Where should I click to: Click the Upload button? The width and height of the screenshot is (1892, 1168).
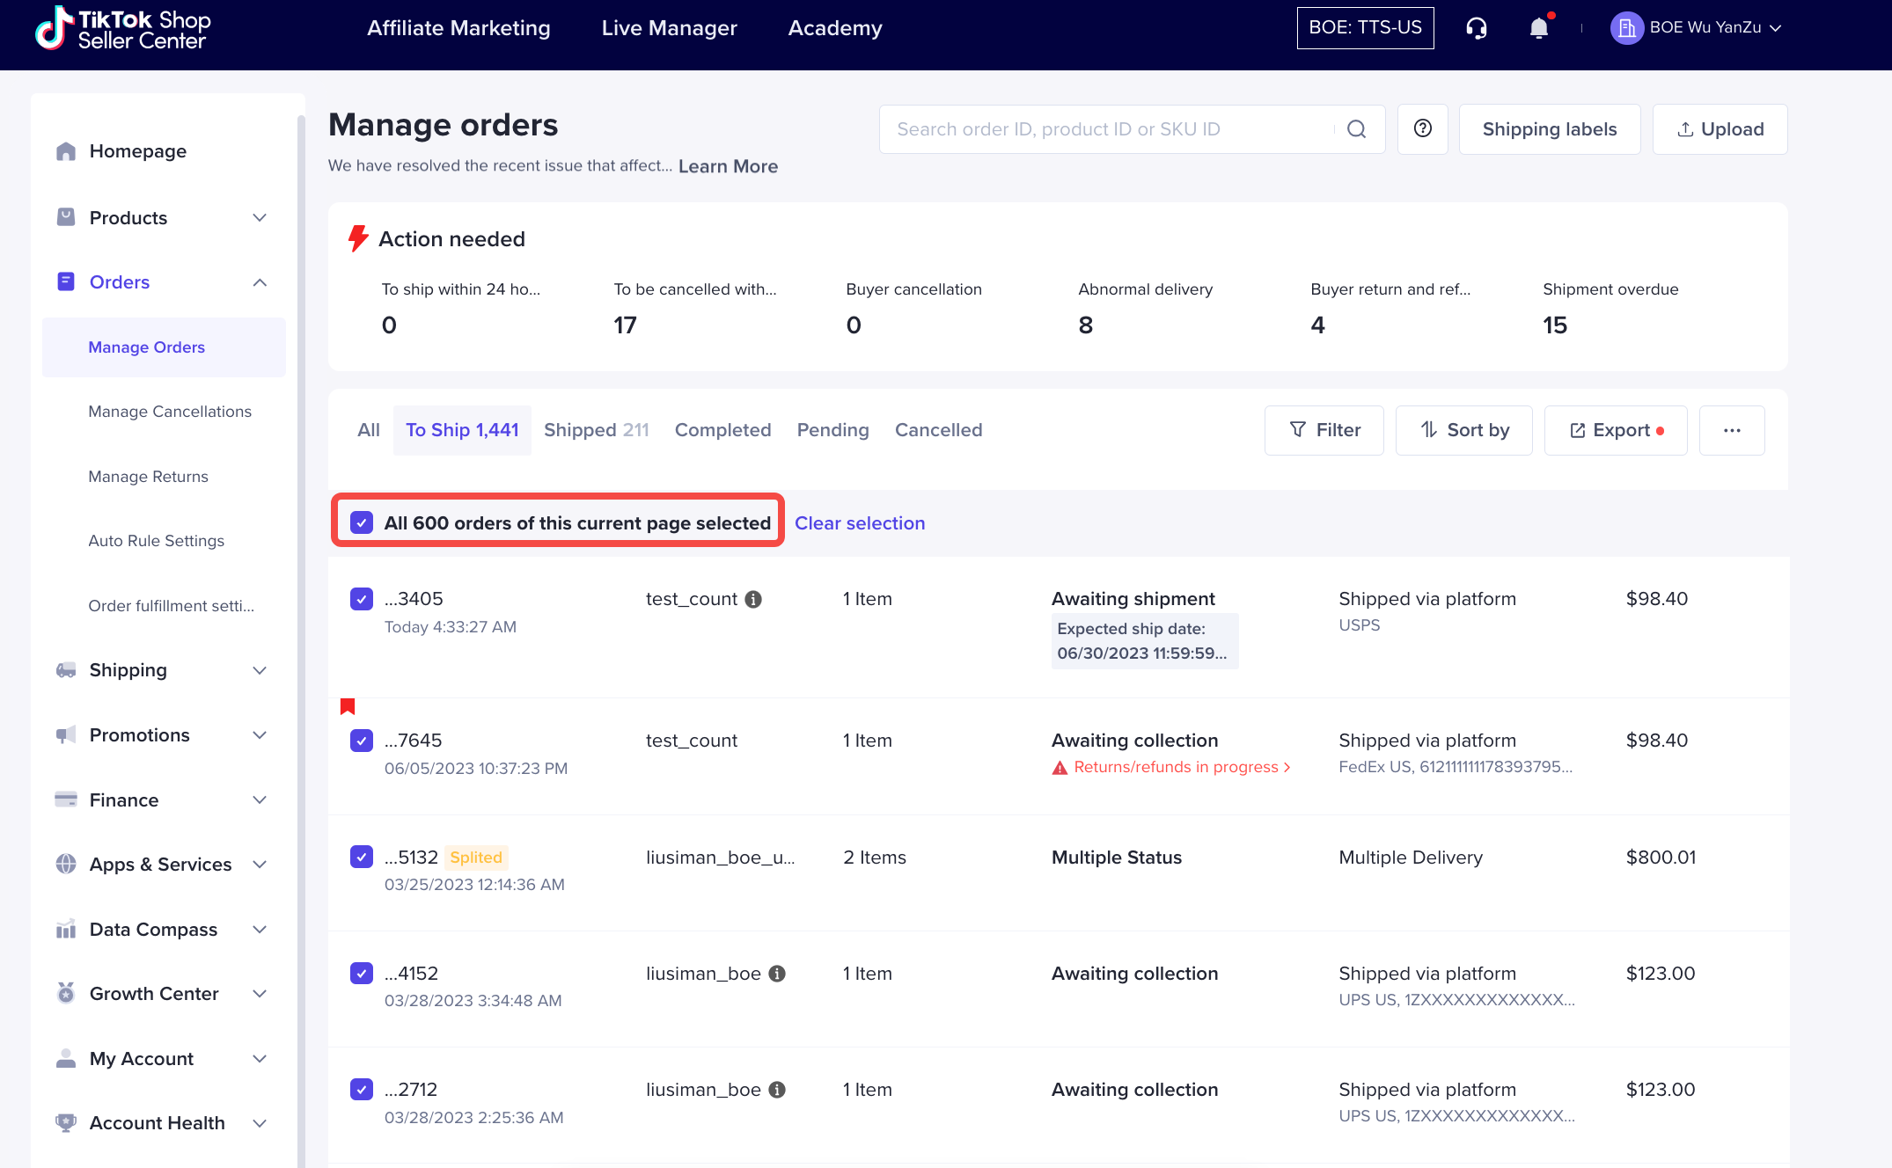pyautogui.click(x=1720, y=129)
